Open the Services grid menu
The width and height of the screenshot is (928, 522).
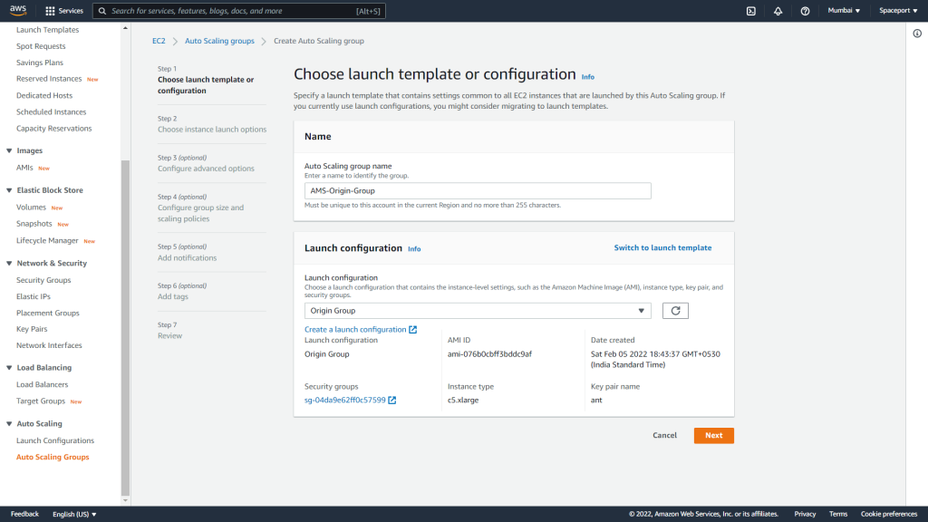coord(64,11)
